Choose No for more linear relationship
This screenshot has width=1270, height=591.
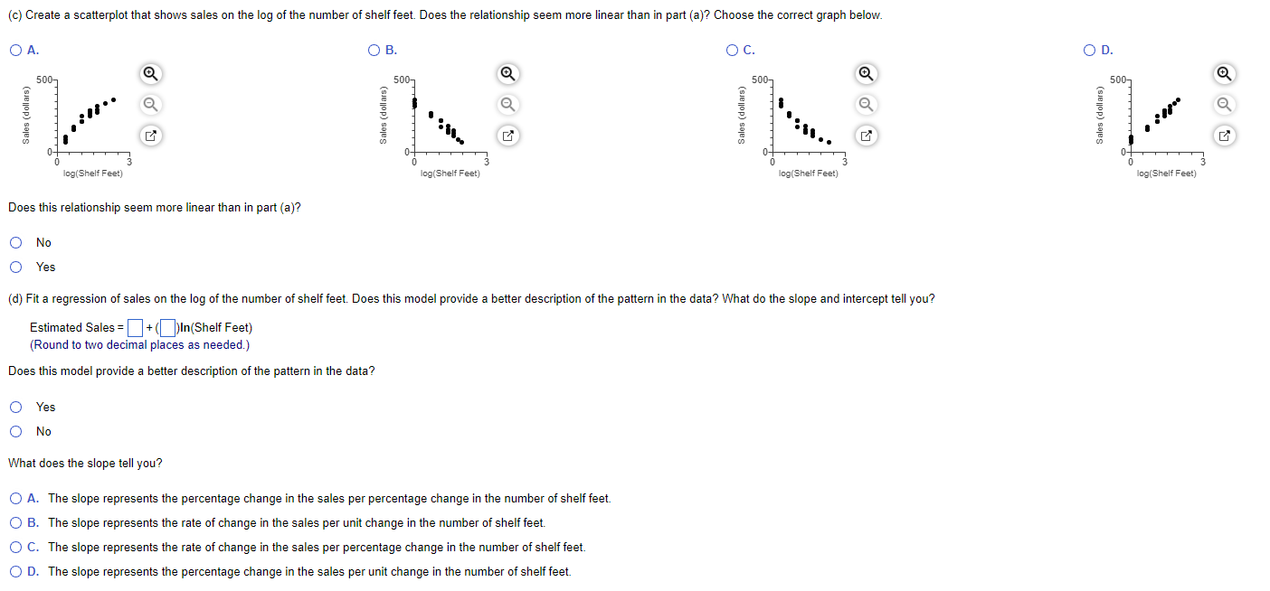click(x=15, y=241)
